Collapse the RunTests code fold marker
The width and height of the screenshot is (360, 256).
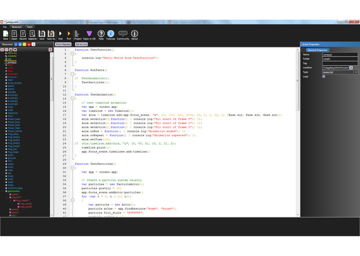[x=73, y=74]
